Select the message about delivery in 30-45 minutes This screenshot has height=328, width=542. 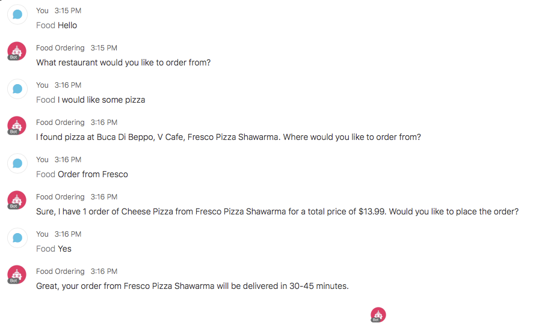[192, 286]
